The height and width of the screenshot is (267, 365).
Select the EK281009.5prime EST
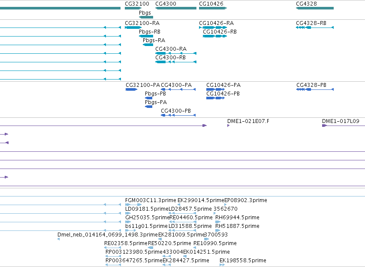pyautogui.click(x=160, y=239)
